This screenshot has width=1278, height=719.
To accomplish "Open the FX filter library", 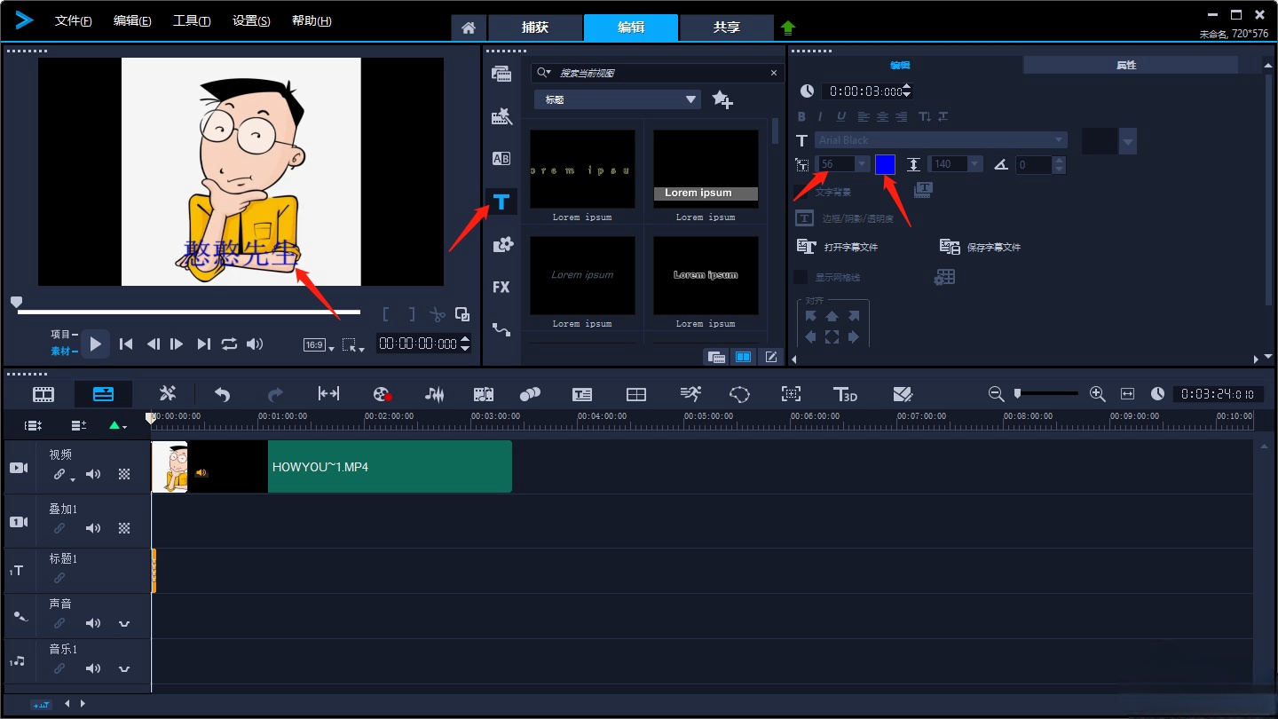I will (501, 287).
